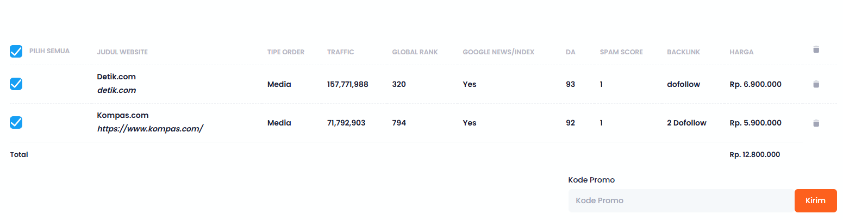Click the Kompas.com website title
This screenshot has height=220, width=843.
pos(123,115)
